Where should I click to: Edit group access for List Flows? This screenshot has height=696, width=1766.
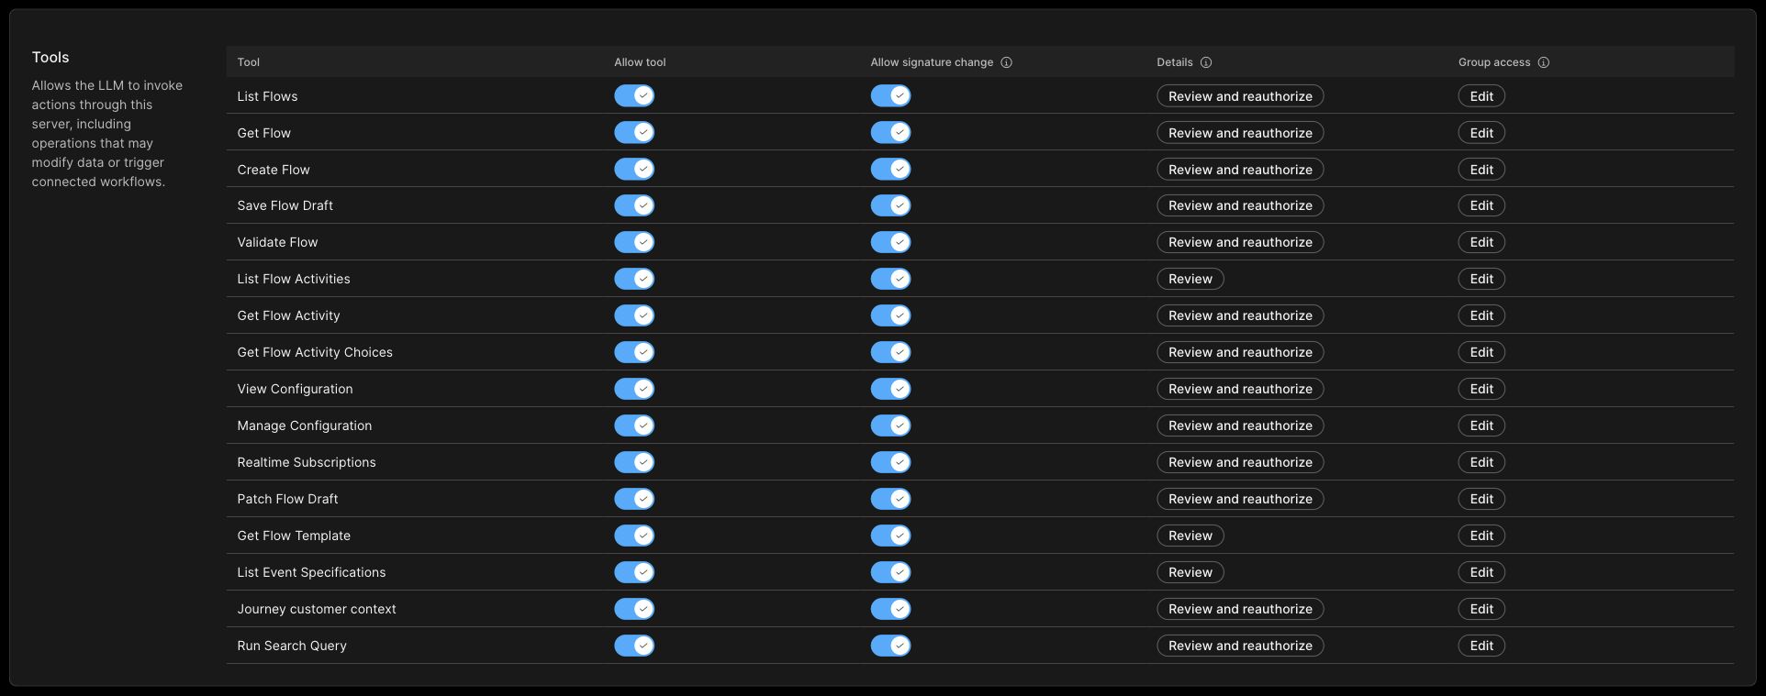click(x=1481, y=96)
